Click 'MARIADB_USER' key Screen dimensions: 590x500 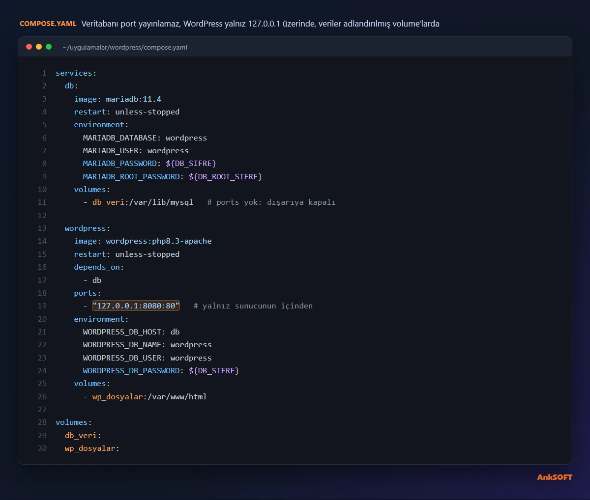pos(111,151)
